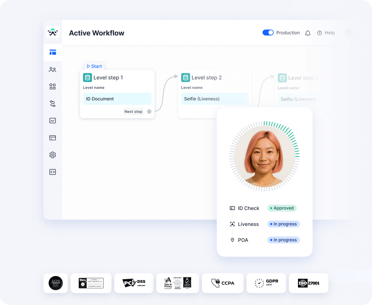The image size is (372, 305).
Task: Click the Next step connector dot
Action: 149,112
